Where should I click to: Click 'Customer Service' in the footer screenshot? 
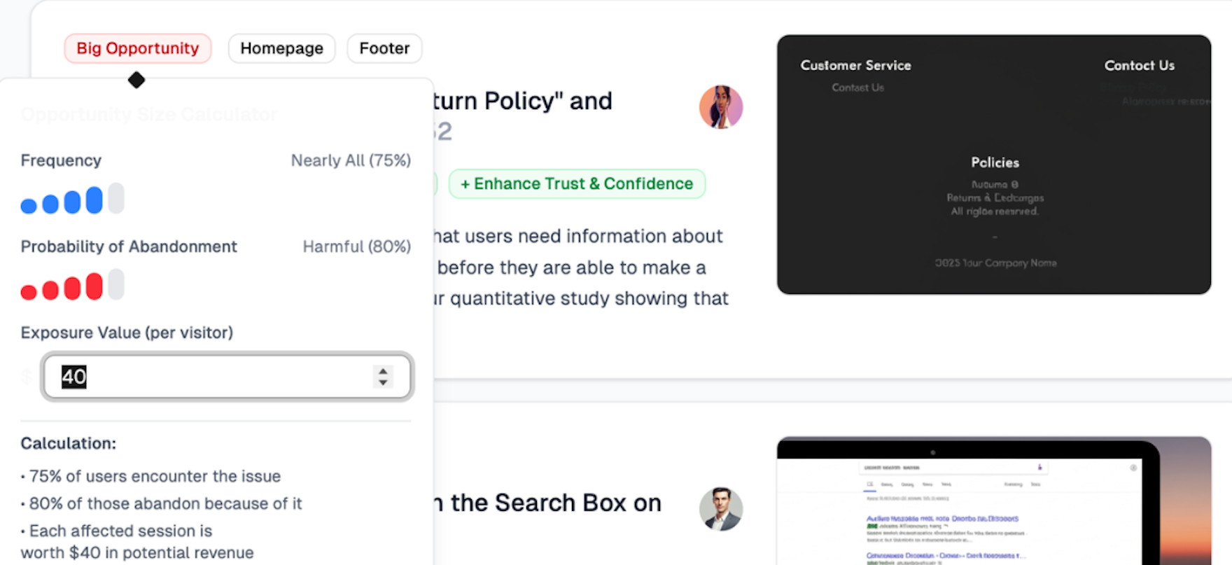[856, 65]
